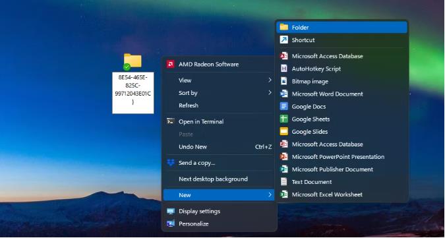Choose Dropbox Send a copy… option
Screen dimensions: 445x238
(x=219, y=163)
